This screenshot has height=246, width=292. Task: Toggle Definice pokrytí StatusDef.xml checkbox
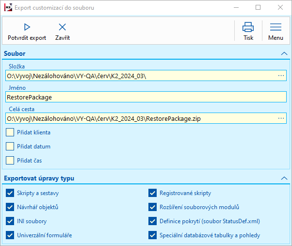click(153, 221)
